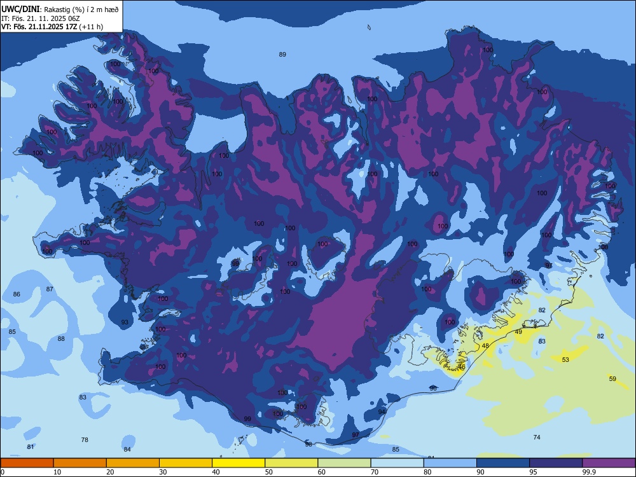Click the legend tick label '20'
Image resolution: width=636 pixels, height=477 pixels.
click(110, 472)
